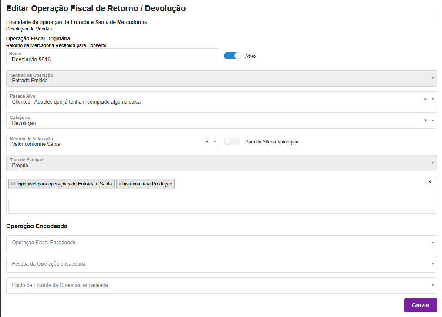Click the 'Valor conforme Saída' selected value

pyautogui.click(x=36, y=144)
